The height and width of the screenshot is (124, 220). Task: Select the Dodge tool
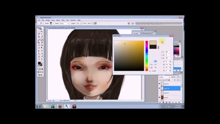[x=42, y=48]
